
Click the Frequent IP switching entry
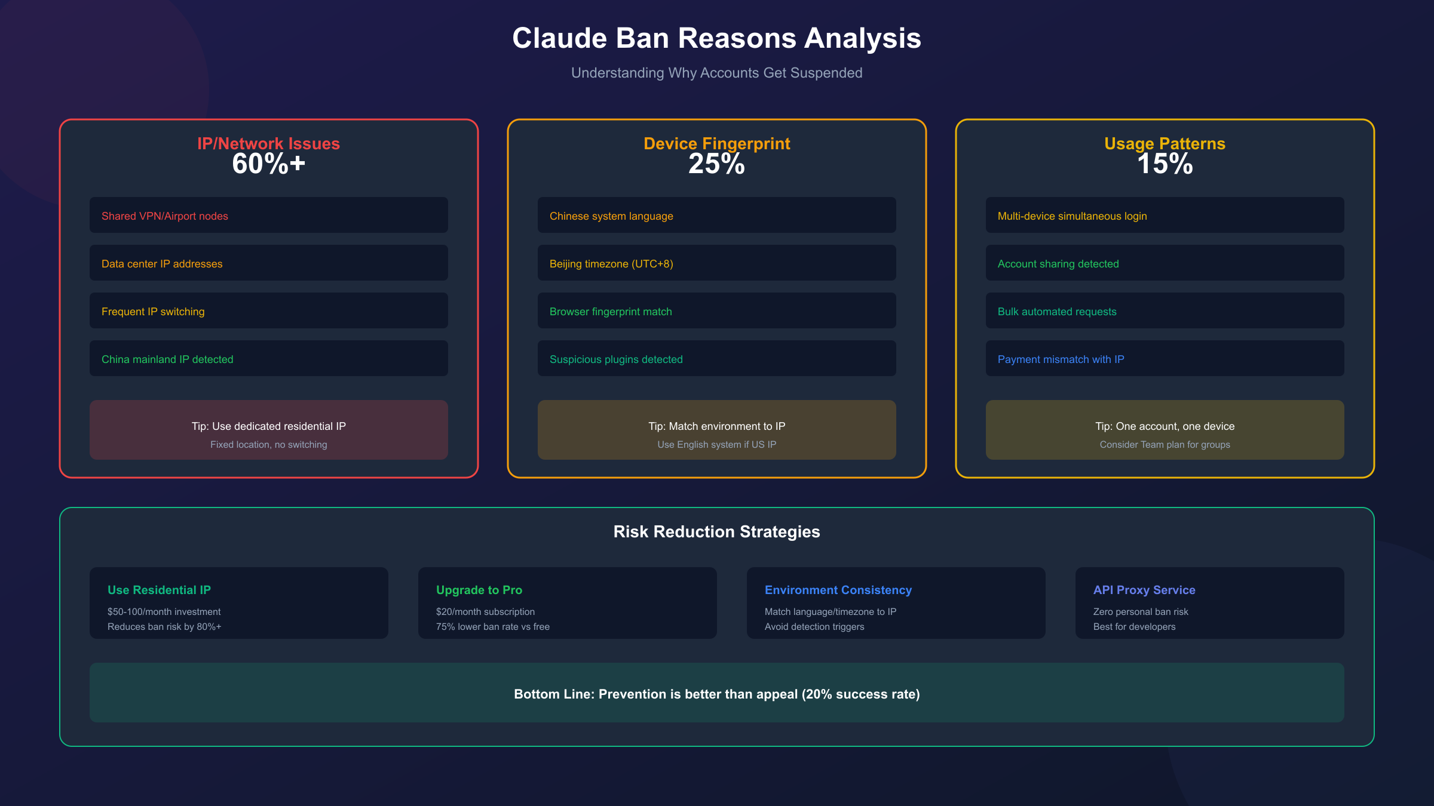[x=268, y=311]
